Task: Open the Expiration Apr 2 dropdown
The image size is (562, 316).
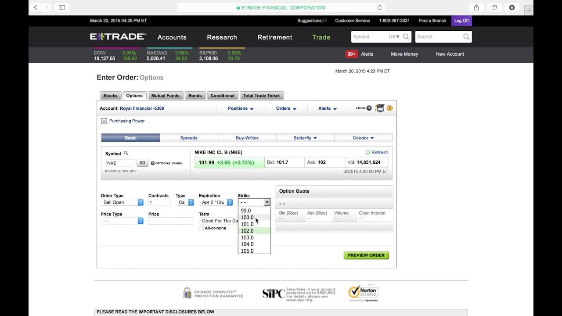Action: coord(216,202)
